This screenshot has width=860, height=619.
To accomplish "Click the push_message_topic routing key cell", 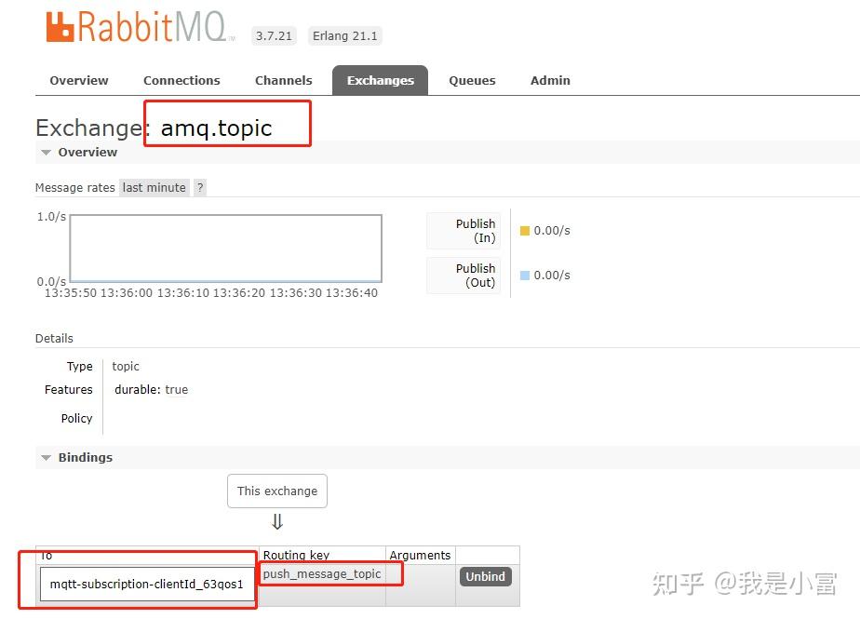I will point(321,574).
